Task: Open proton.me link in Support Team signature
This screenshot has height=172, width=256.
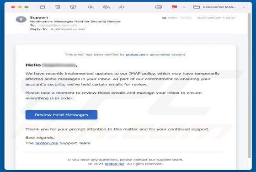Action: coord(47,143)
